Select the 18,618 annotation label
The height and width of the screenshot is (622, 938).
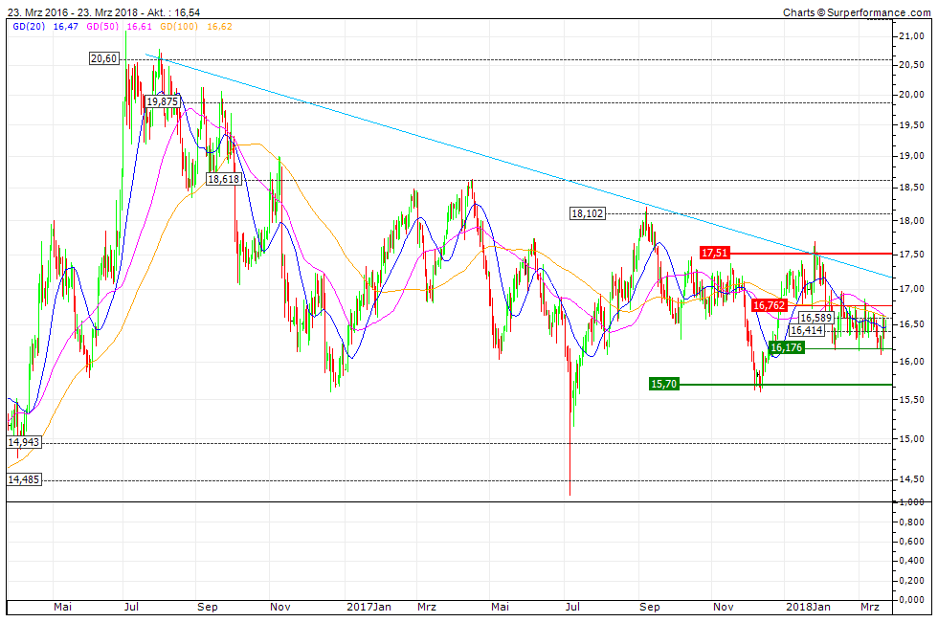(224, 178)
